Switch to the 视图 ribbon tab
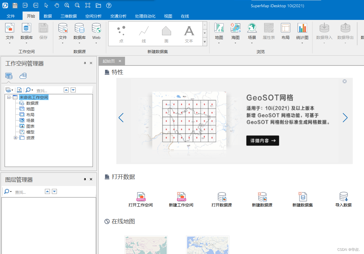This screenshot has width=364, height=254. pos(168,16)
